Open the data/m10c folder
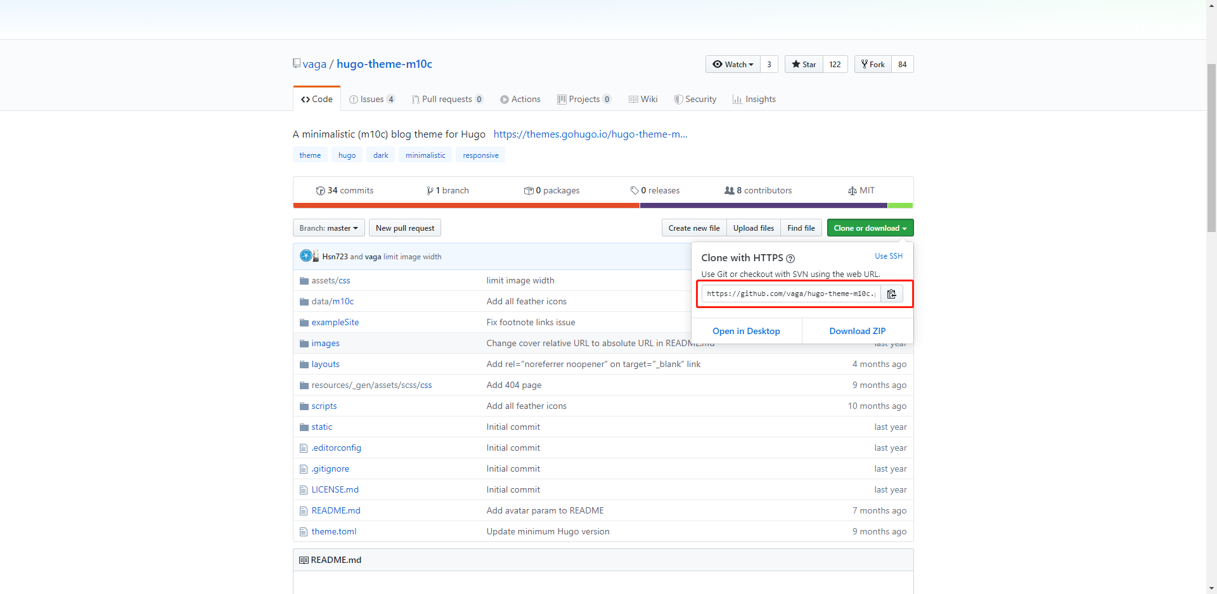The width and height of the screenshot is (1217, 594). [x=332, y=302]
